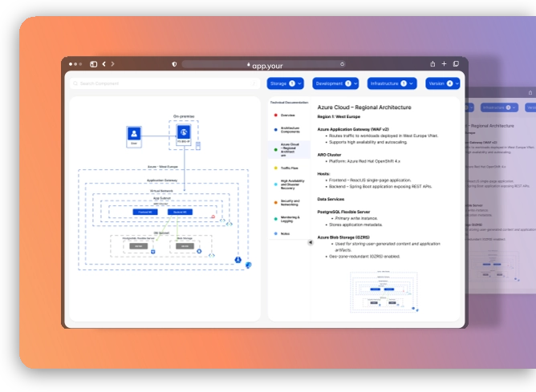Click the PostgreSQL database badge icon
Viewport: 536px width, 392px height.
[x=153, y=252]
